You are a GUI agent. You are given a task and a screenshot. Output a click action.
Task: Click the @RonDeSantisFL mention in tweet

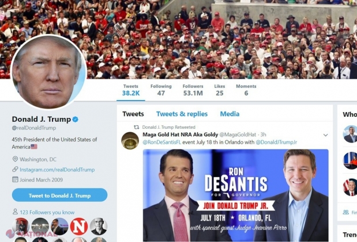pos(161,143)
